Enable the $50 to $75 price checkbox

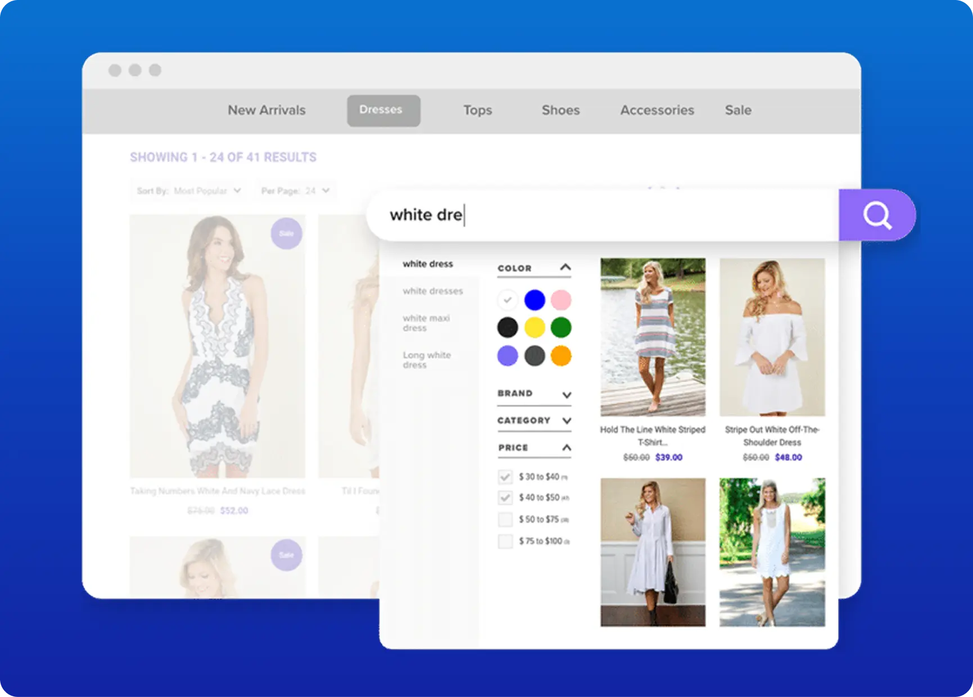505,519
